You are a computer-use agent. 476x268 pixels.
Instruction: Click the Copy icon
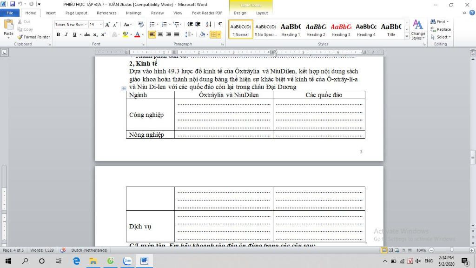20,29
